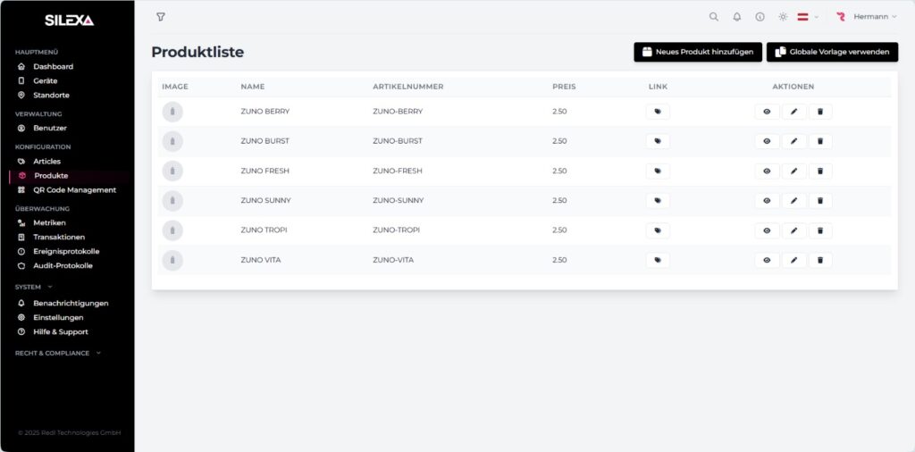The height and width of the screenshot is (452, 915).
Task: View ZUNO VITA with eye icon
Action: tap(767, 260)
